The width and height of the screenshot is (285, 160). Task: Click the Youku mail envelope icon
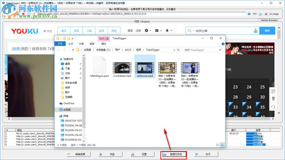[x=157, y=31]
